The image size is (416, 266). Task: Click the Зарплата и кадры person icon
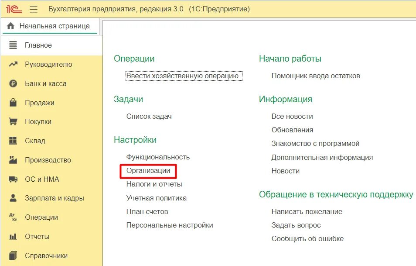point(13,198)
